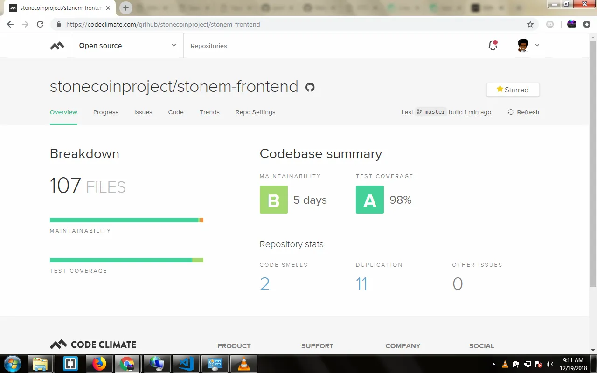Show hidden system tray icons arrow

click(x=493, y=364)
